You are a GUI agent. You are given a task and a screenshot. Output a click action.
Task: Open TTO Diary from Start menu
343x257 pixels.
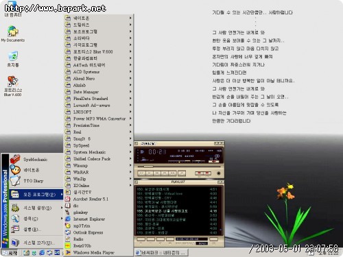[36, 181]
